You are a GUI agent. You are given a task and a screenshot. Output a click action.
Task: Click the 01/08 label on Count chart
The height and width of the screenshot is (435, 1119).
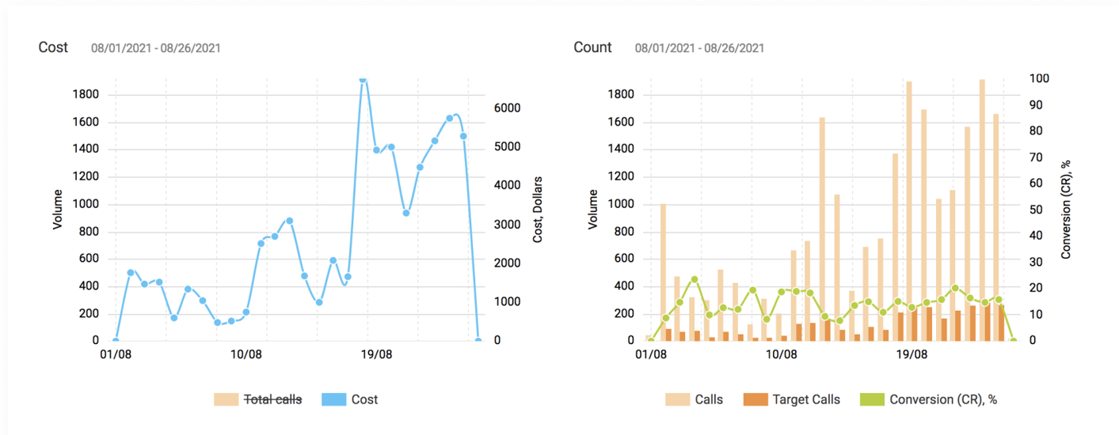651,354
